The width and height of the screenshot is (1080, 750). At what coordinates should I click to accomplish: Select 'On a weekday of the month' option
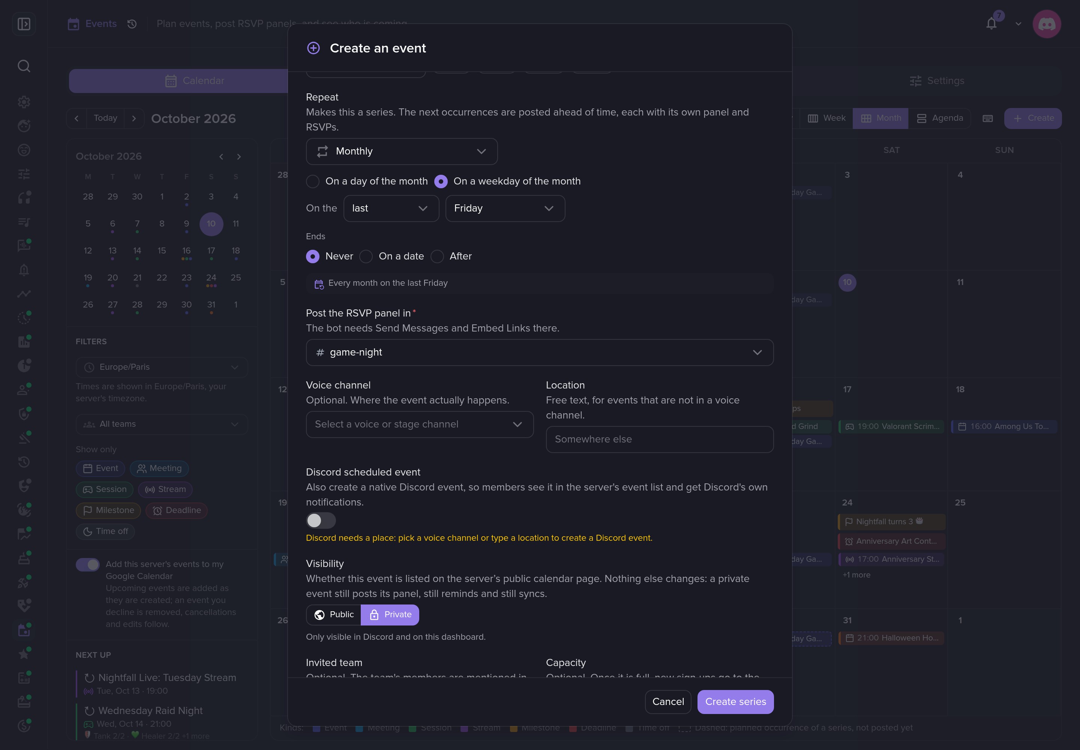tap(507, 181)
